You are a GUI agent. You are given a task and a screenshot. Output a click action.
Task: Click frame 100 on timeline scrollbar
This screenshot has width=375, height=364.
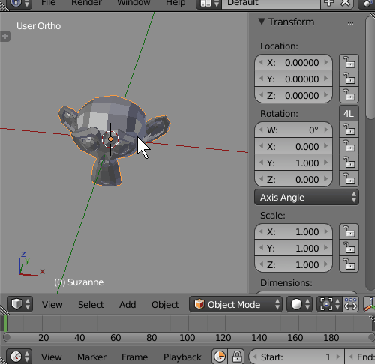(x=187, y=338)
